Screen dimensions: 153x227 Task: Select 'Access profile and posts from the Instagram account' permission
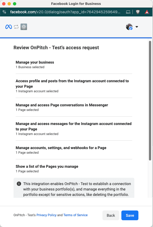tap(72, 84)
